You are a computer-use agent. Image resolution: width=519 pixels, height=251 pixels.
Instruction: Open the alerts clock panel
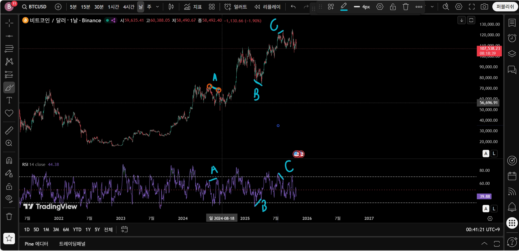(512, 38)
